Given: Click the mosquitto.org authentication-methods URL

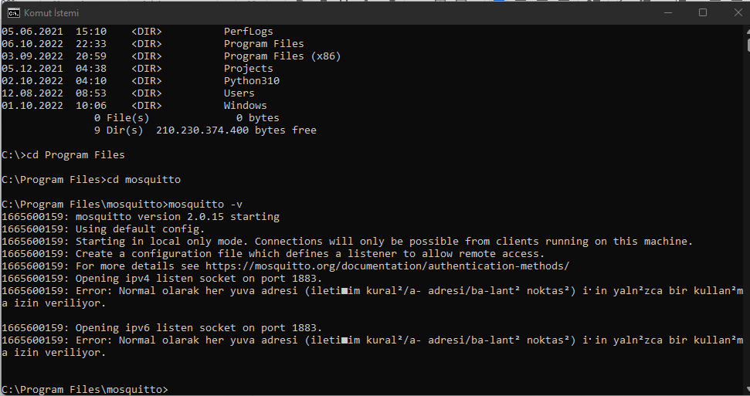Looking at the screenshot, I should (x=388, y=266).
